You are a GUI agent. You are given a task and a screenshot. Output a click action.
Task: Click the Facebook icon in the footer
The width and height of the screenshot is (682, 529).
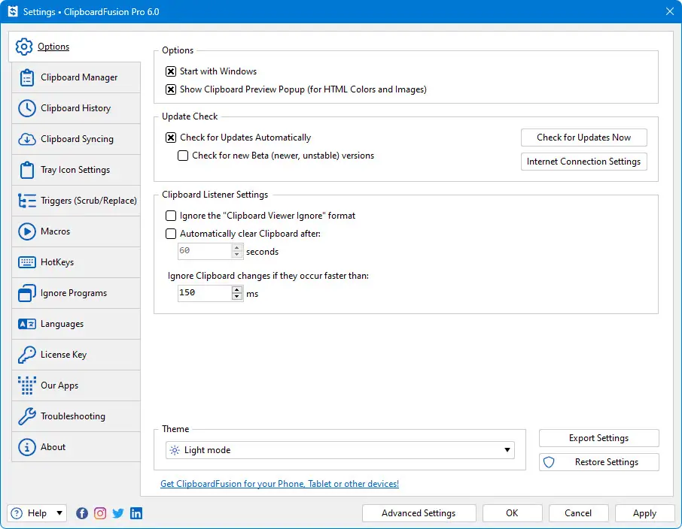[x=82, y=513]
